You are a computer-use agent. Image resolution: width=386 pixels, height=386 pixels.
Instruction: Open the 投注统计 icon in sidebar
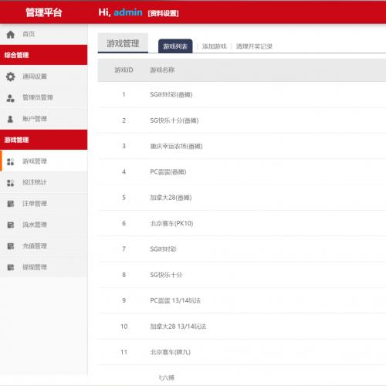11,182
